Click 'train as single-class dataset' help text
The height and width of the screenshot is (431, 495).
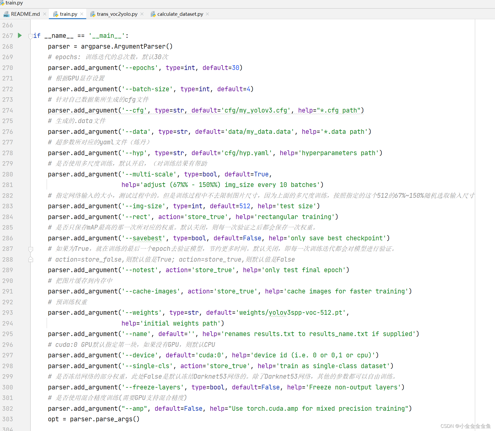(333, 366)
